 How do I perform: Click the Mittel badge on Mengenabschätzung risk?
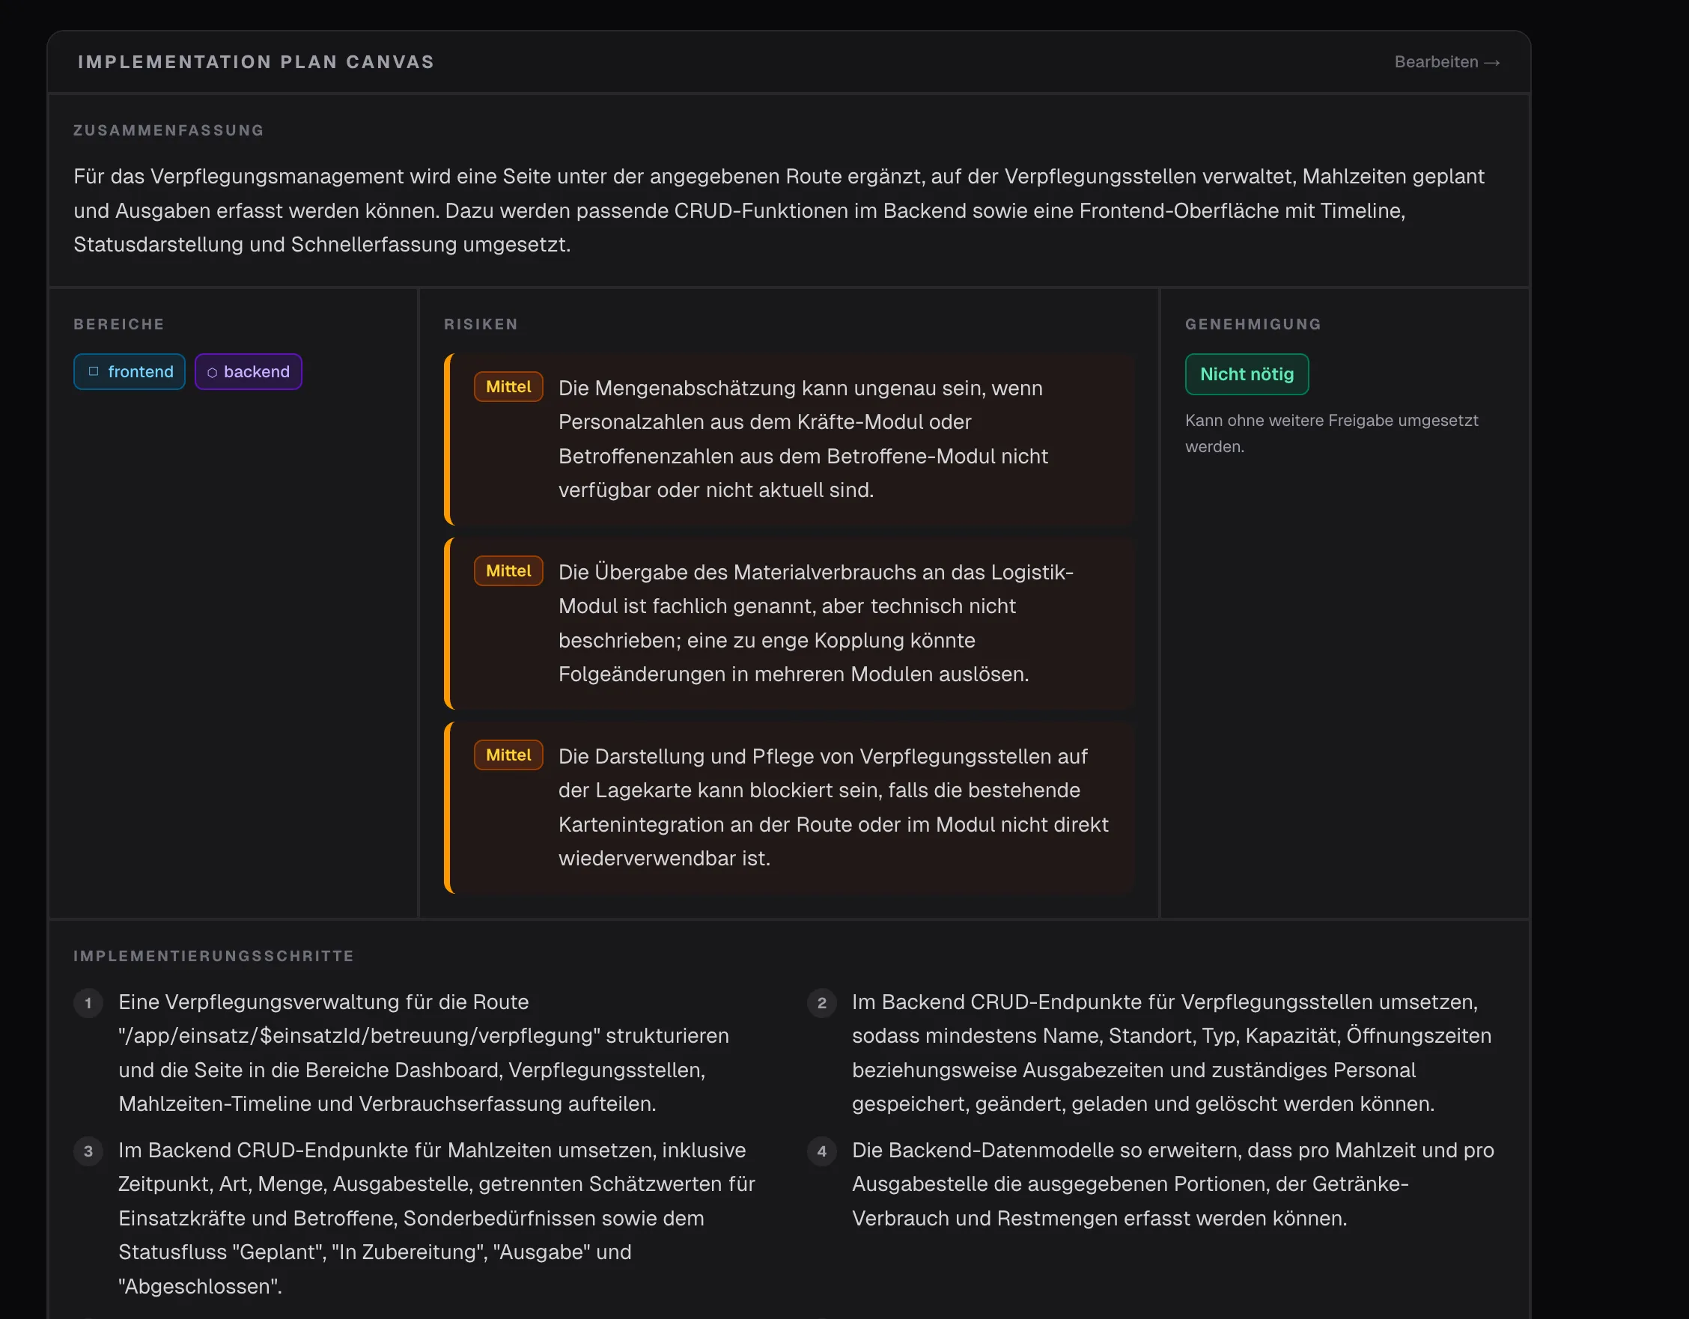(508, 386)
